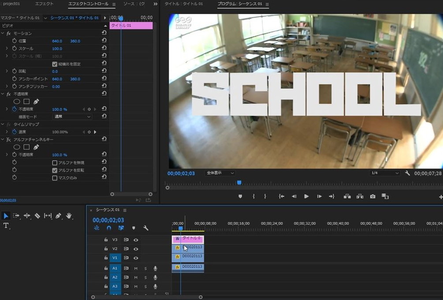Mute audio track A1 with M button

pos(136,268)
